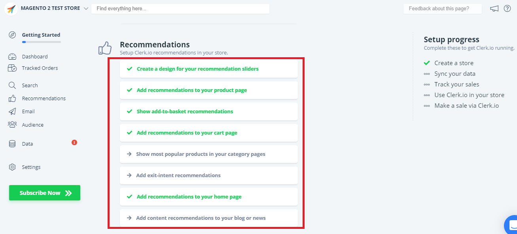Click the Email paper plane icon
The width and height of the screenshot is (517, 234).
point(12,111)
